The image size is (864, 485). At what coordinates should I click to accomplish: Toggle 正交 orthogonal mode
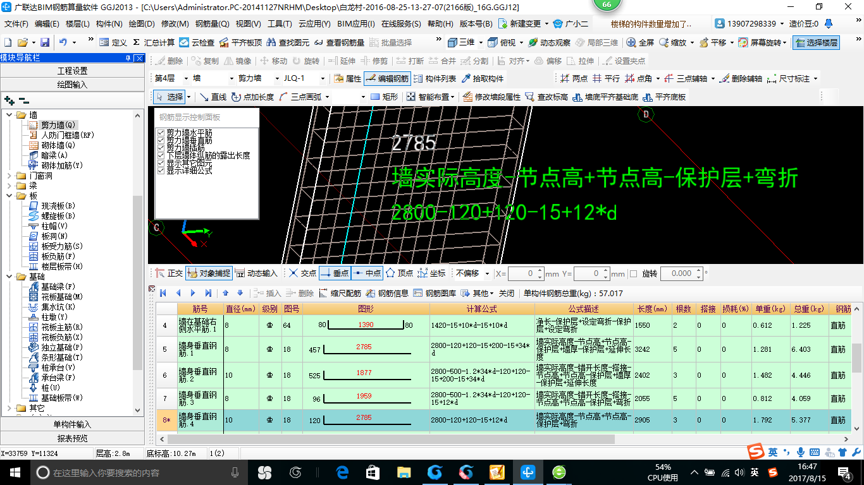[169, 273]
